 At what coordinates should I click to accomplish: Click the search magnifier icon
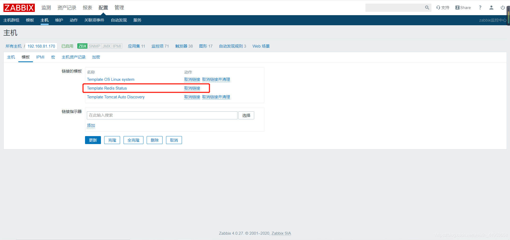point(427,8)
